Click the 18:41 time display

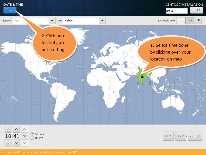pos(12,136)
